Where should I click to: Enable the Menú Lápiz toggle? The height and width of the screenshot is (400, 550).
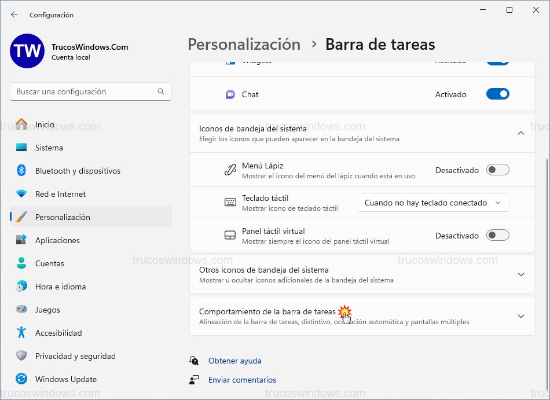click(497, 170)
